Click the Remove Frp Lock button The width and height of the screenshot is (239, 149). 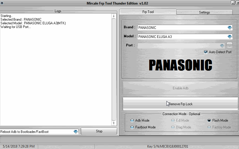click(180, 104)
